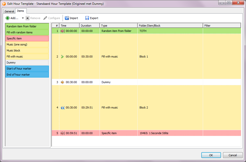Click the arrow icon at 00:59:51 row
Screen dimensions: 246x162
tap(63, 133)
